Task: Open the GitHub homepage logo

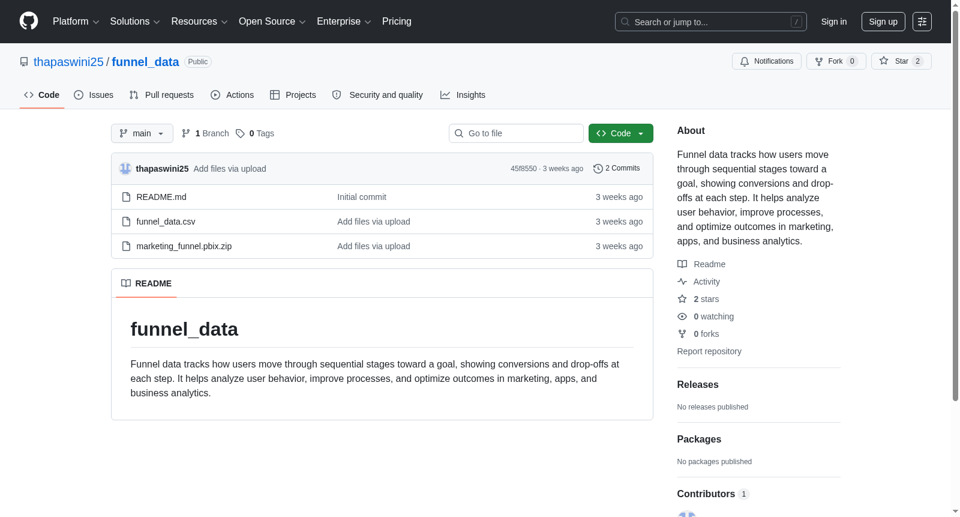Action: click(x=29, y=21)
